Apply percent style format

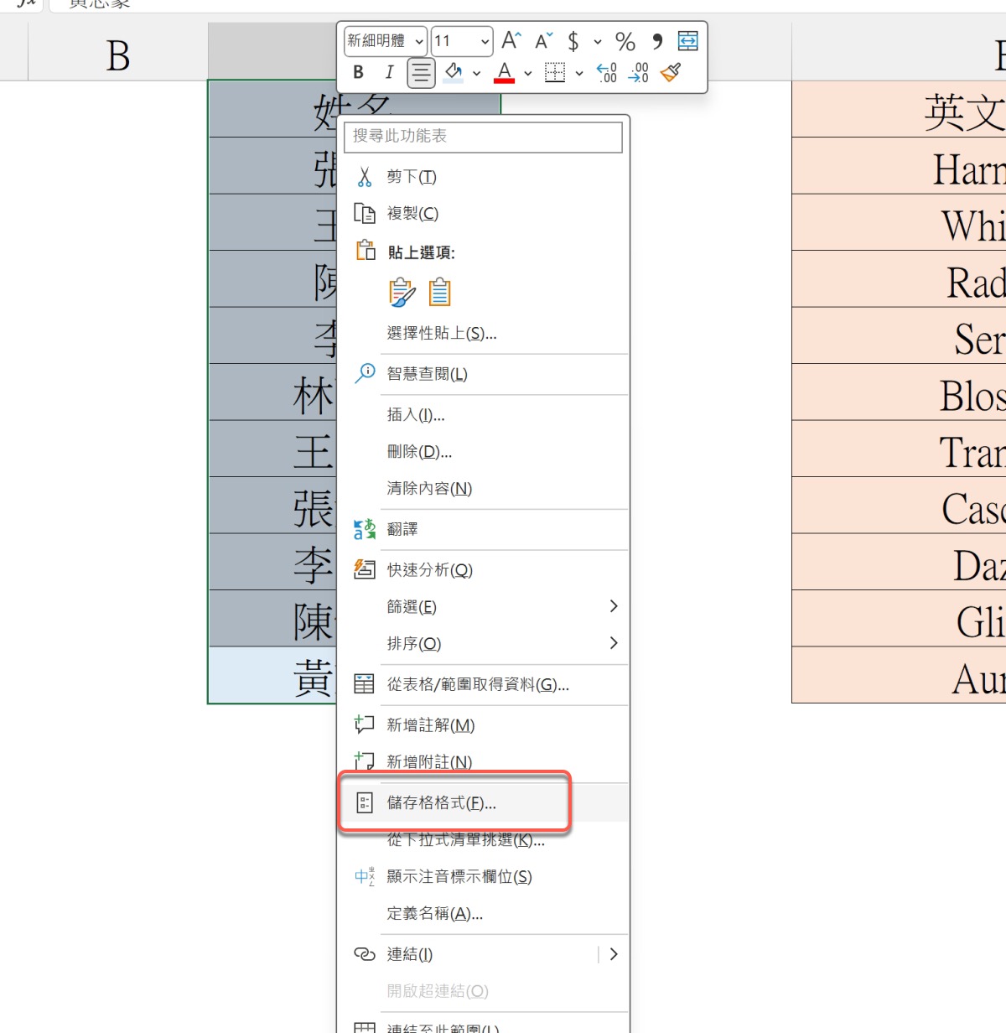pyautogui.click(x=625, y=41)
